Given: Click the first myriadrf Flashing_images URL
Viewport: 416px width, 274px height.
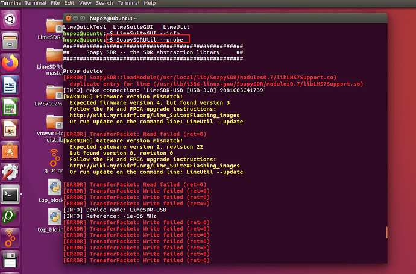Looking at the screenshot, I should (x=154, y=115).
